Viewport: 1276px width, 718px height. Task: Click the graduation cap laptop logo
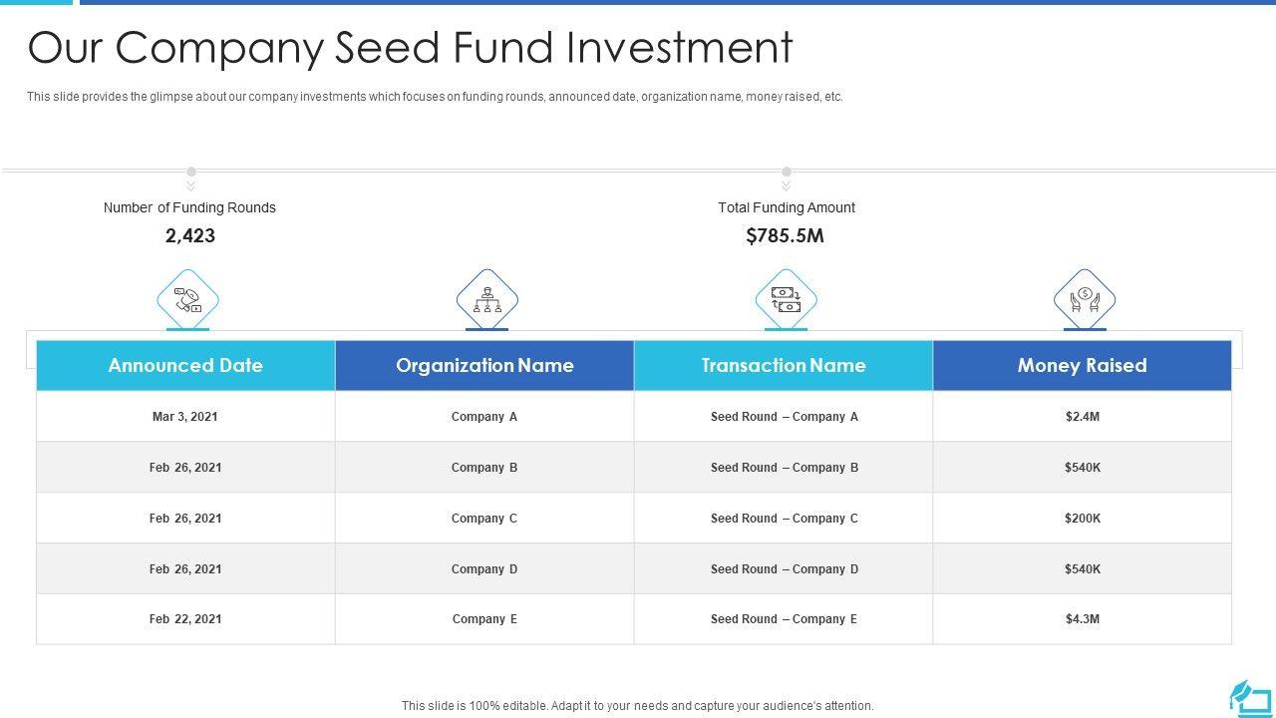point(1250,697)
